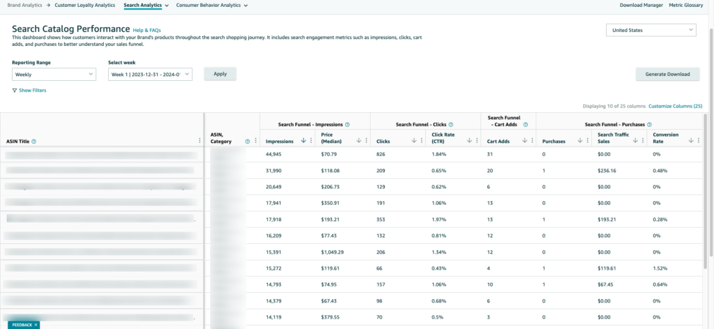Image resolution: width=714 pixels, height=329 pixels.
Task: Open the United States marketplace dropdown
Action: [651, 31]
